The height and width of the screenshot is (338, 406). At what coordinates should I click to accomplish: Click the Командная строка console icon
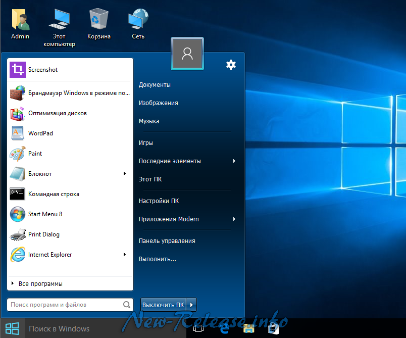(17, 194)
